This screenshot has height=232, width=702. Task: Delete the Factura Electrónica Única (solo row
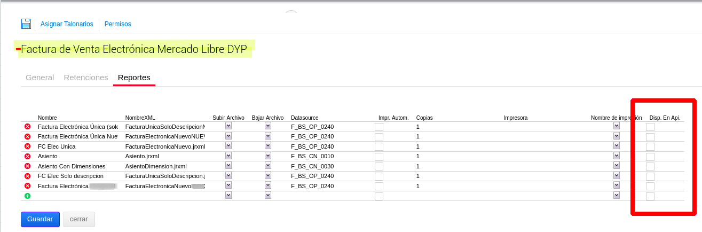tap(27, 127)
